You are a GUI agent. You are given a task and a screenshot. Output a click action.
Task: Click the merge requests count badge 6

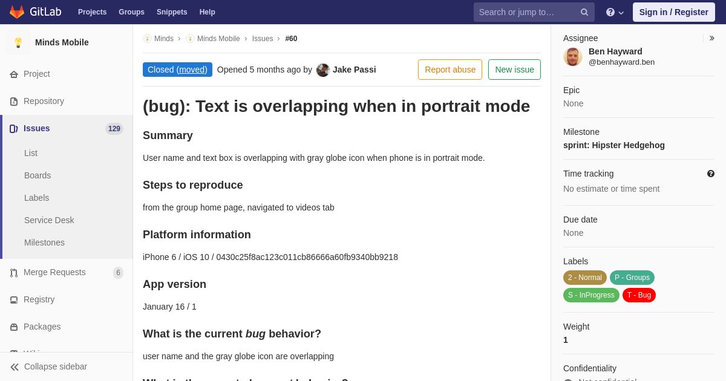[118, 273]
